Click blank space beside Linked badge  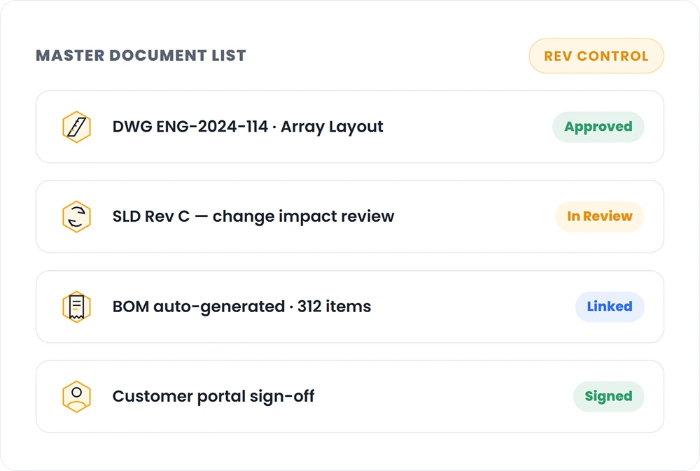click(x=473, y=307)
